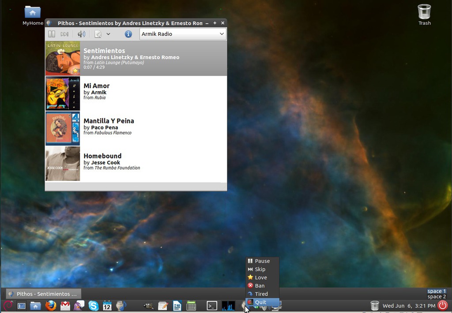Click album line "from Fabulous Flamenco"
Image resolution: width=452 pixels, height=313 pixels.
(x=108, y=132)
